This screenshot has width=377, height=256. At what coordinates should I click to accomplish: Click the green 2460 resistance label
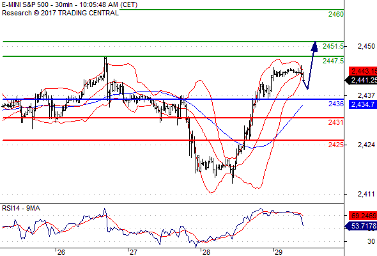336,14
